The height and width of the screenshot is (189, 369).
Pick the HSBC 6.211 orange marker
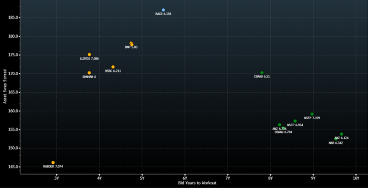113,67
